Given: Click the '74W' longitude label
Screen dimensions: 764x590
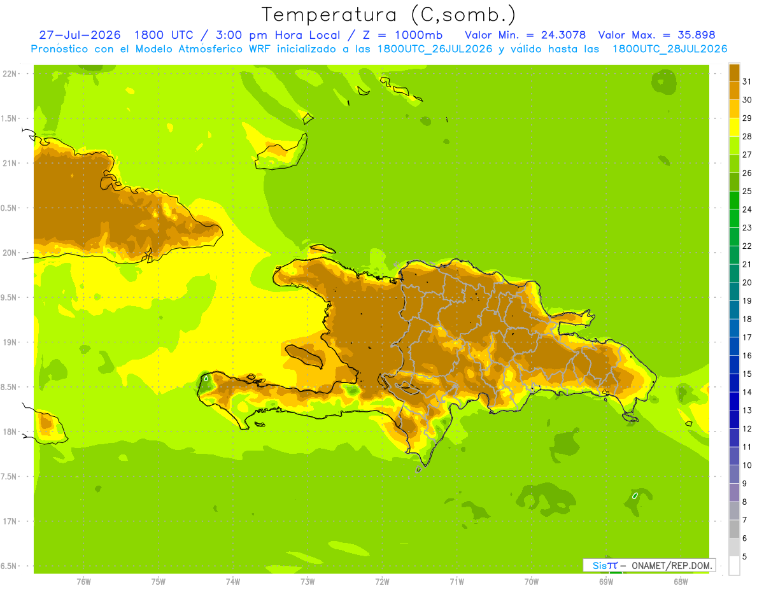Looking at the screenshot, I should click(x=233, y=581).
